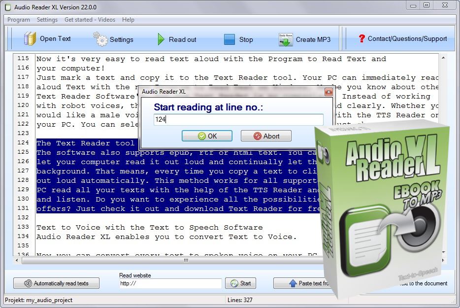
Task: Open the Help menu
Action: tap(128, 20)
